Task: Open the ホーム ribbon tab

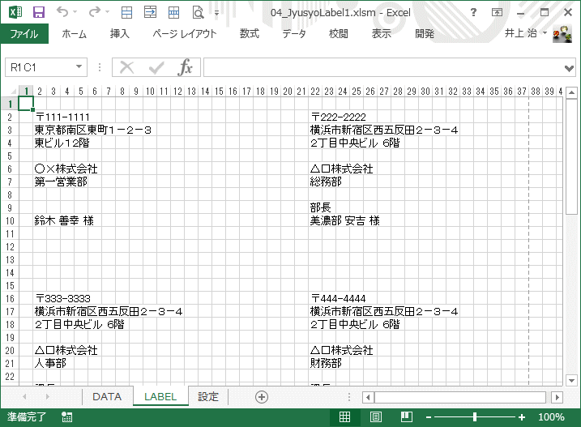Action: (74, 34)
